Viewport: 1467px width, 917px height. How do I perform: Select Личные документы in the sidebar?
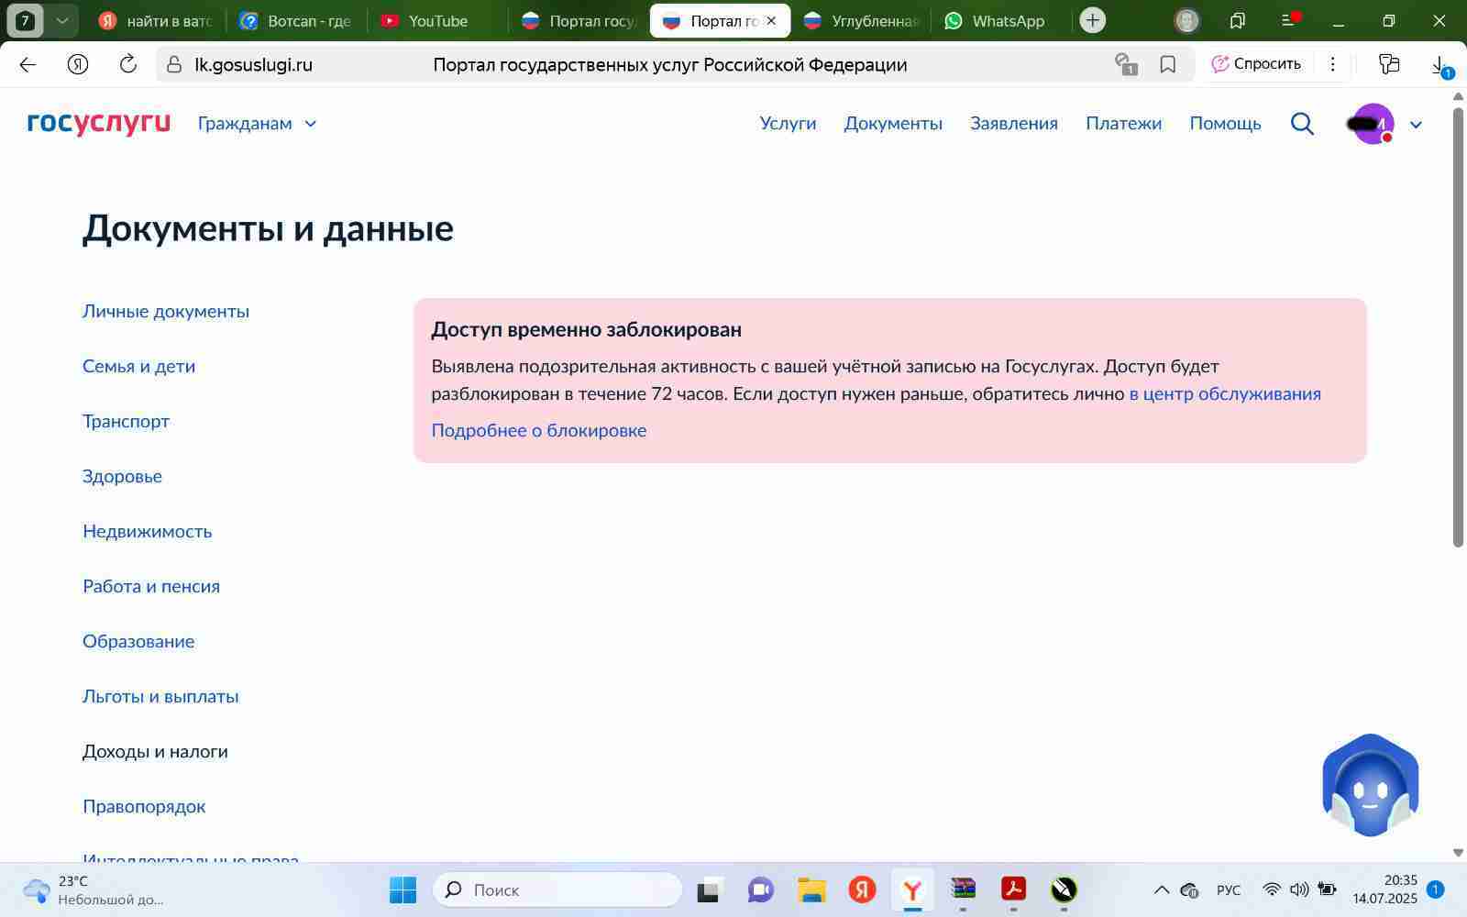coord(166,311)
